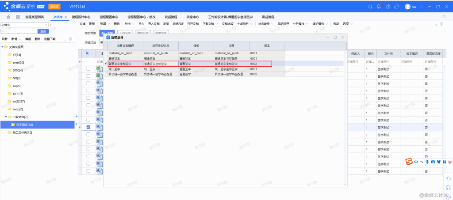This screenshot has width=453, height=200.
Task: Expand the 状态转换 dropdown
Action: pyautogui.click(x=273, y=24)
